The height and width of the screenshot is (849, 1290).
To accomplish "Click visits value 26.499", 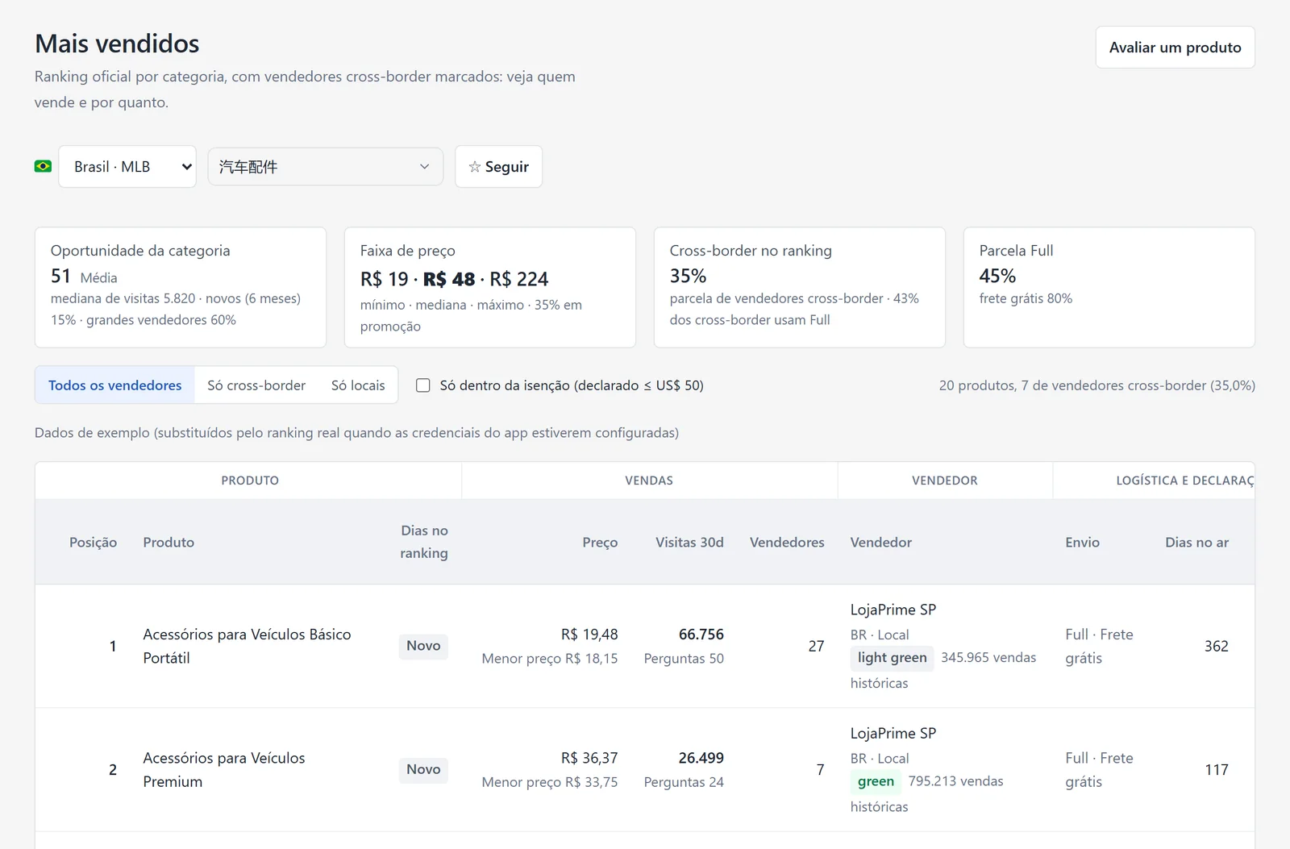I will click(x=701, y=758).
